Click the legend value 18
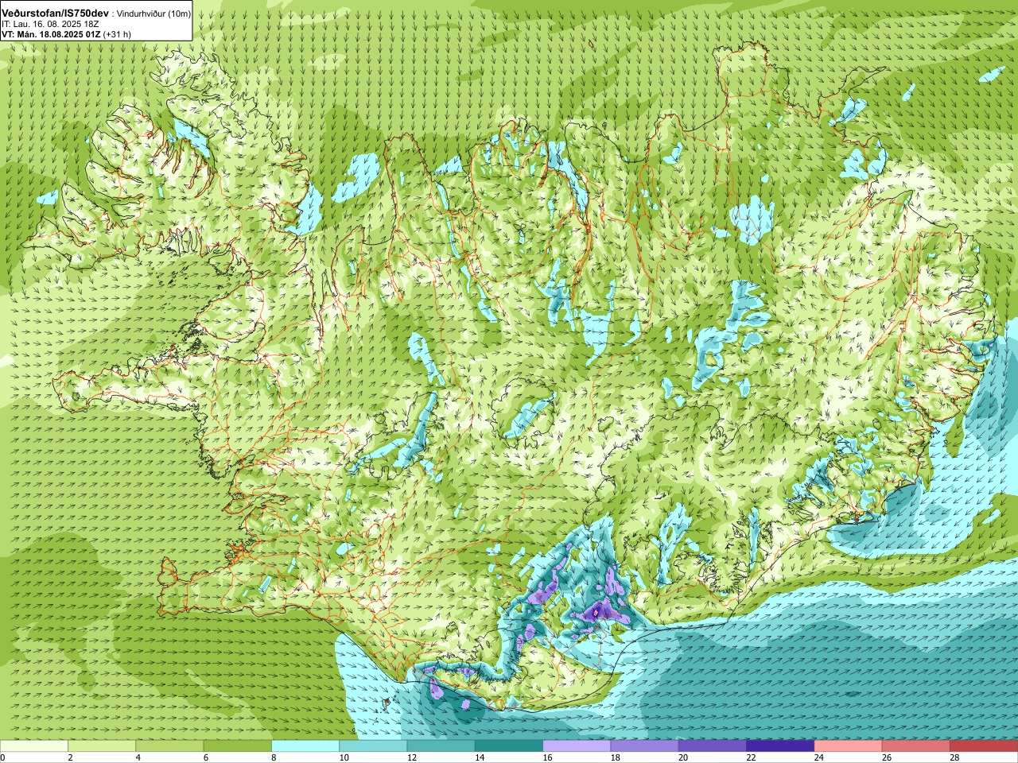Image resolution: width=1018 pixels, height=763 pixels. click(x=616, y=757)
